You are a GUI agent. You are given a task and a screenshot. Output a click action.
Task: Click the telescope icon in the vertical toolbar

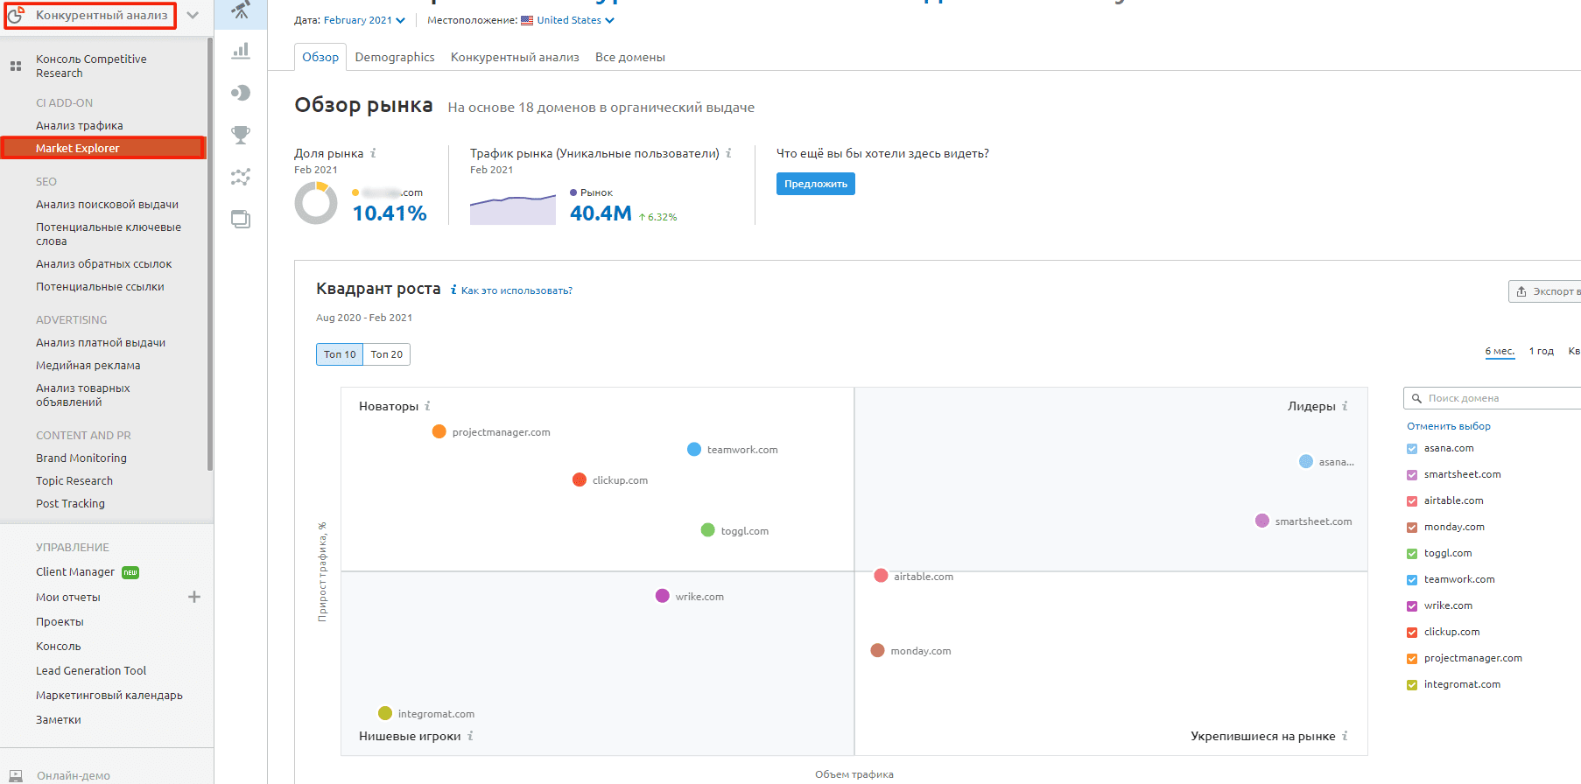[241, 10]
